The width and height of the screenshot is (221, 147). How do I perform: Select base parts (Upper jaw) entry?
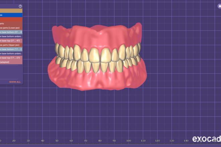(11, 45)
